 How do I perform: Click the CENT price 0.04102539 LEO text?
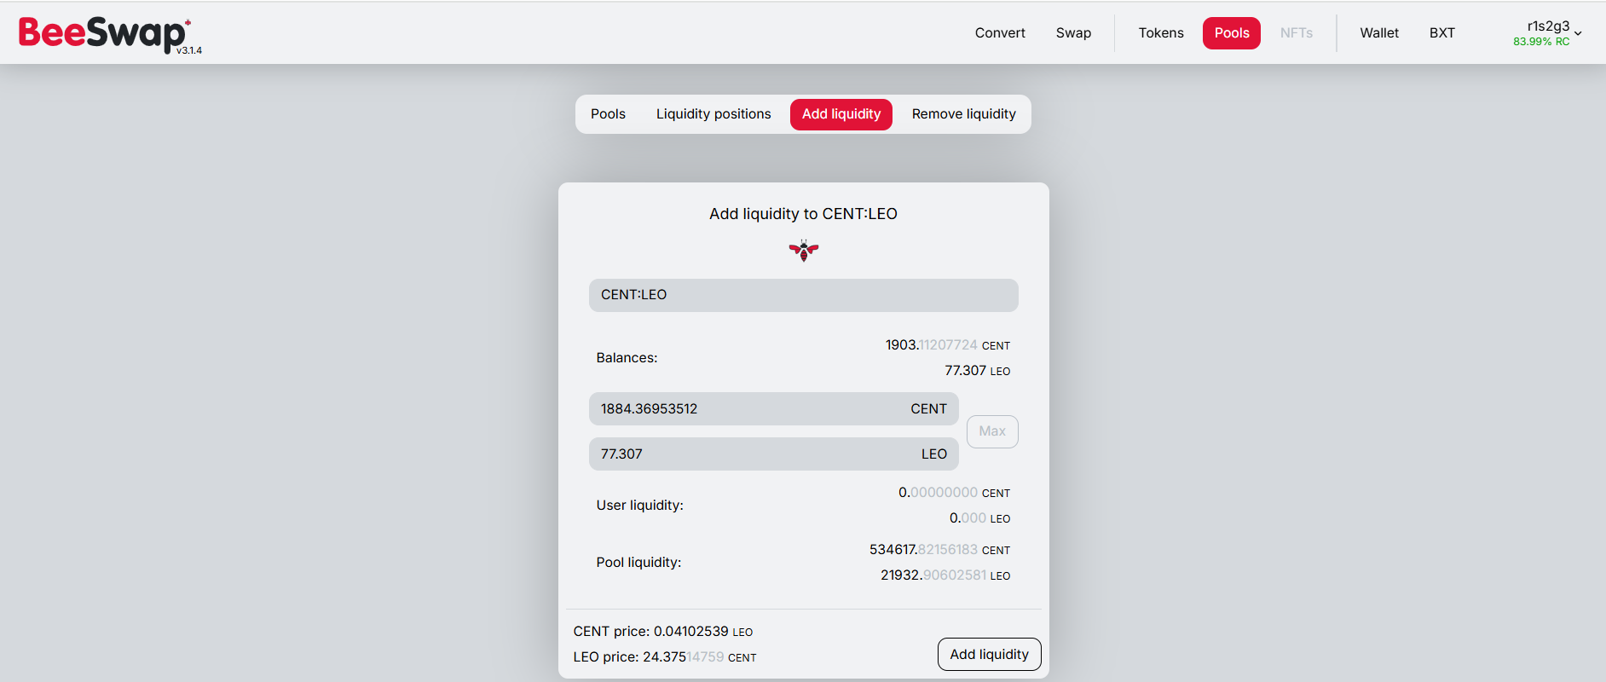pyautogui.click(x=663, y=632)
